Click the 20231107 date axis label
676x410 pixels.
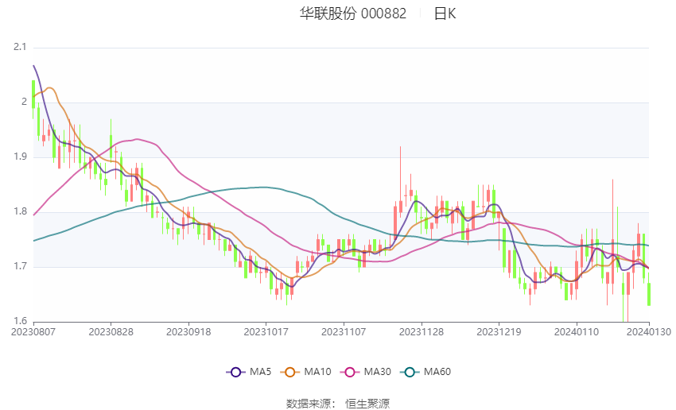(x=344, y=332)
